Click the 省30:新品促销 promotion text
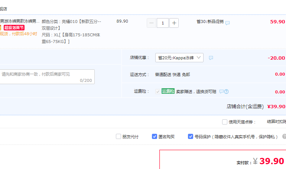Viewport: 286px width, 169px height. (210, 21)
